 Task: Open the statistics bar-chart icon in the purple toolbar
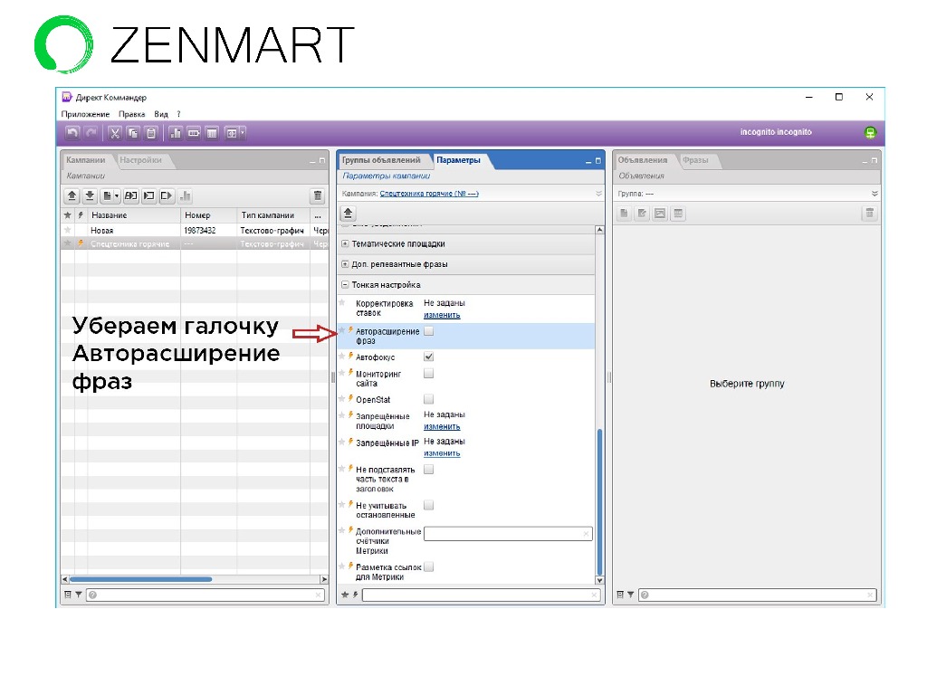176,133
